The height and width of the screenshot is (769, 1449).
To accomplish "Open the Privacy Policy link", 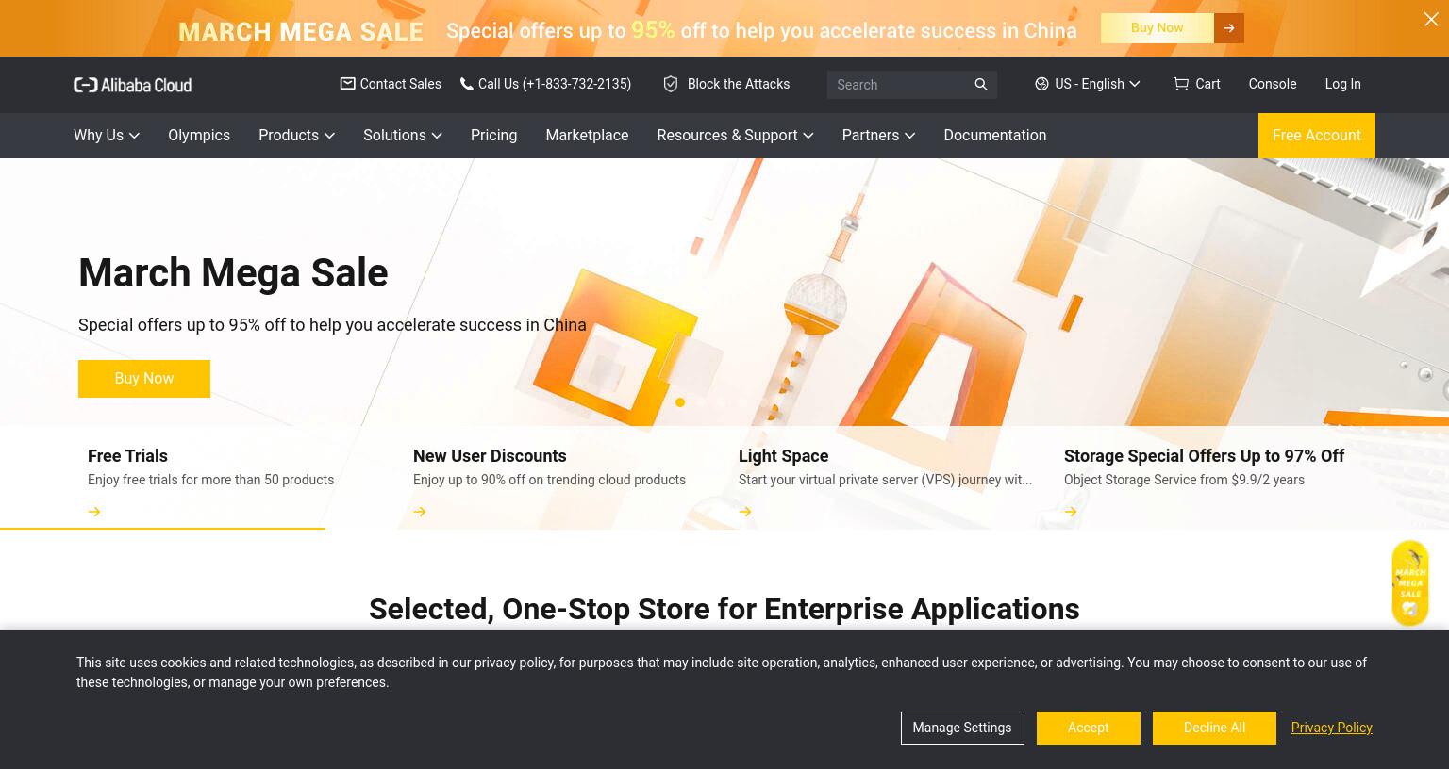I will click(1331, 728).
